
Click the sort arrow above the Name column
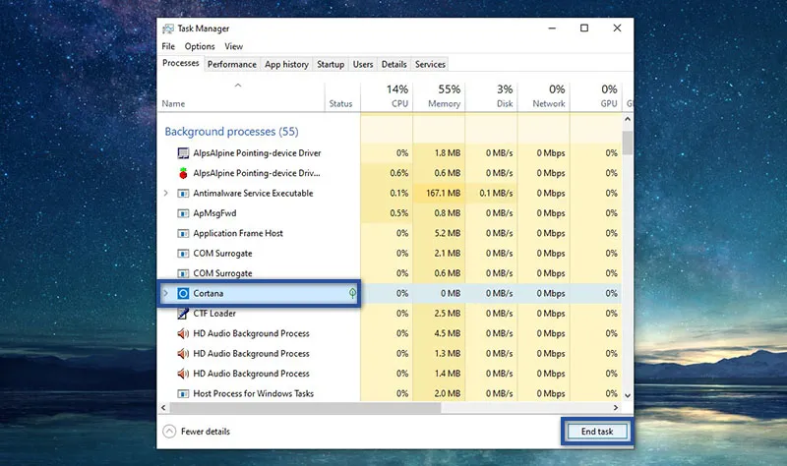tap(238, 86)
